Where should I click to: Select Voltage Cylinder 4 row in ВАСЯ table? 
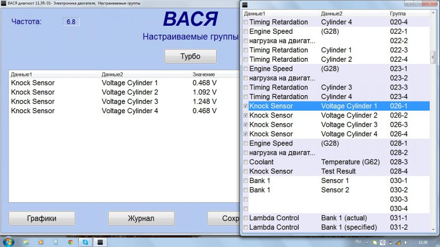pos(124,111)
